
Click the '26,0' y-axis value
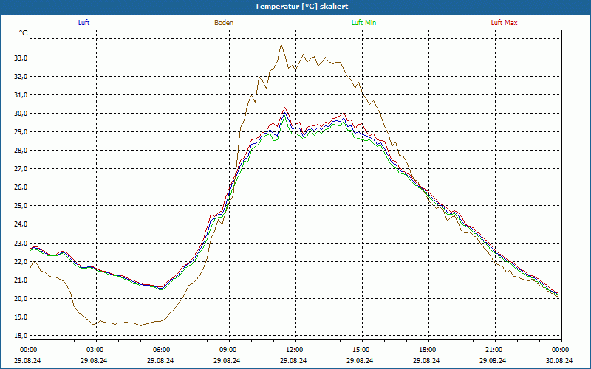pos(21,187)
